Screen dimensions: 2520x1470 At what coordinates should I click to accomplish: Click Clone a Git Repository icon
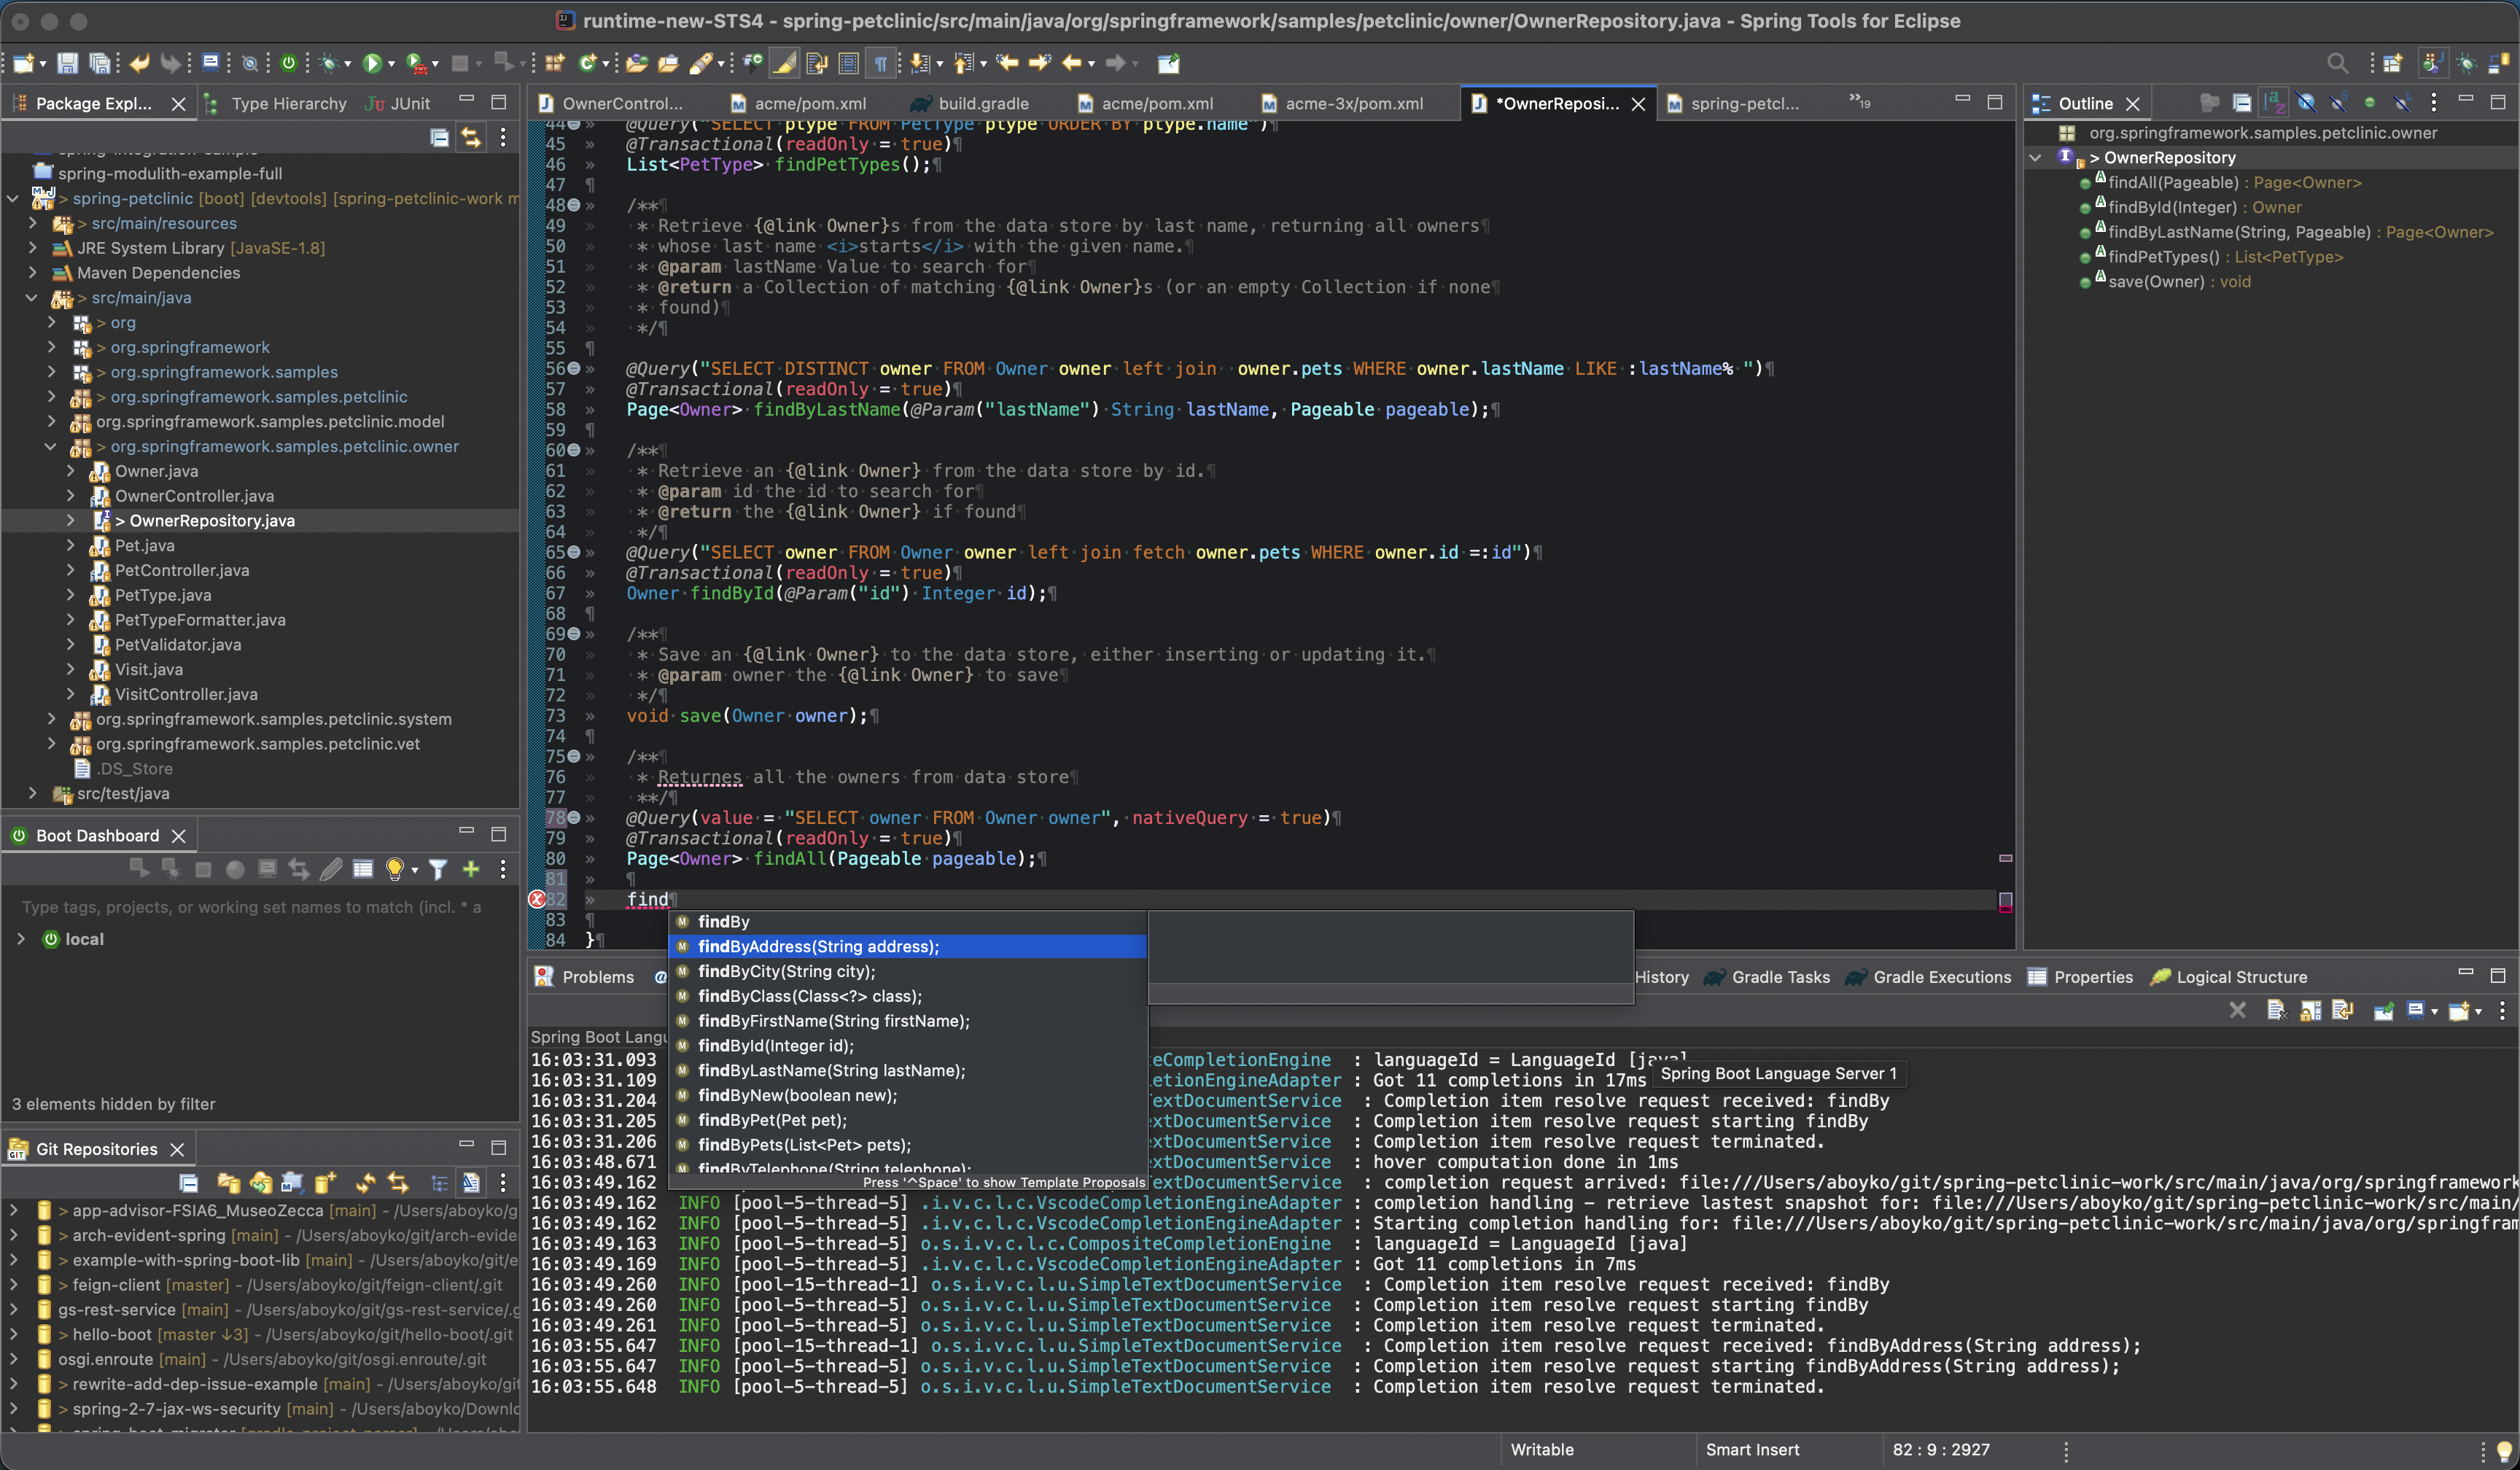point(260,1183)
